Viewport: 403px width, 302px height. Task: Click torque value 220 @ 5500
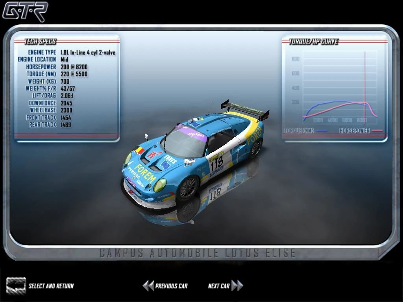(74, 74)
